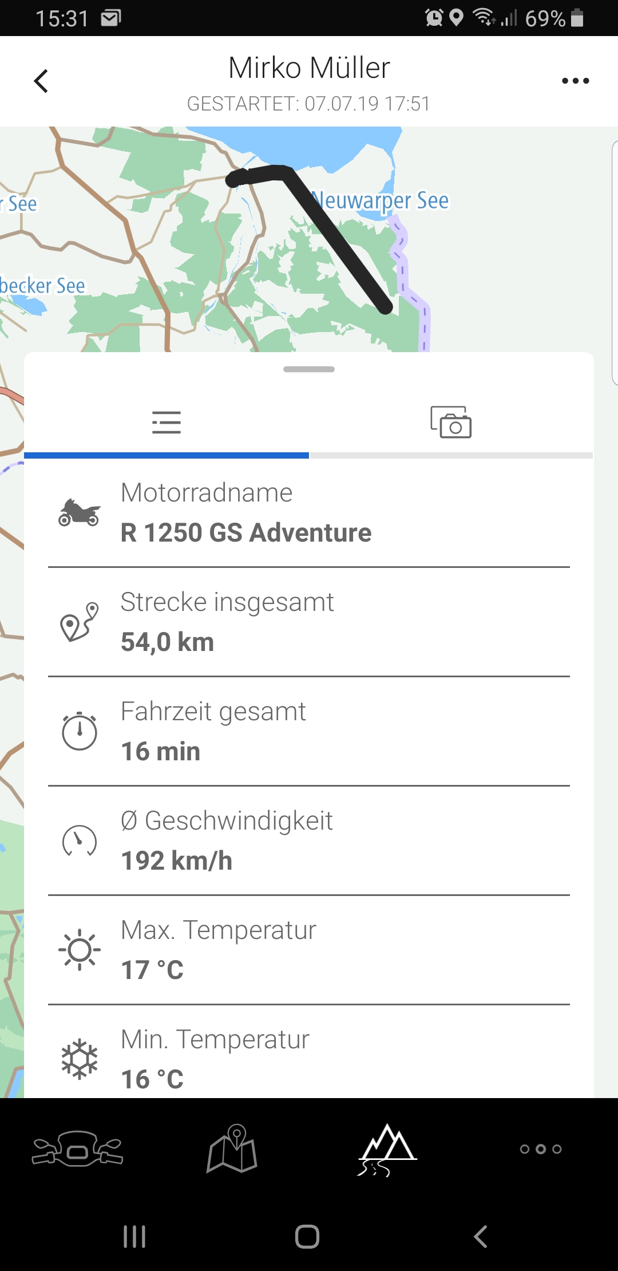Select the R 1250 GS Adventure entry
This screenshot has height=1271, width=618.
[x=246, y=532]
